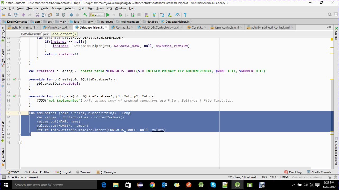The height and width of the screenshot is (190, 339).
Task: Toggle the Captures tool window
Action: click(x=3, y=80)
